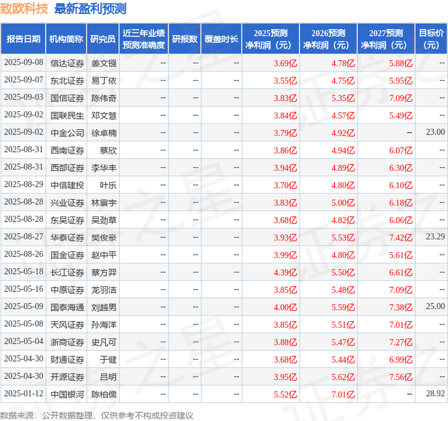The image size is (448, 421).
Task: Click analyst name 易丁依
Action: pyautogui.click(x=104, y=81)
